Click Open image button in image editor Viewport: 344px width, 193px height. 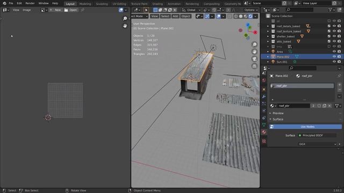[x=70, y=10]
